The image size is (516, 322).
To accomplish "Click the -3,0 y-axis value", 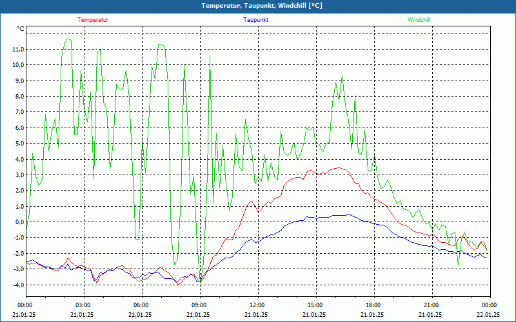I will tap(19, 269).
